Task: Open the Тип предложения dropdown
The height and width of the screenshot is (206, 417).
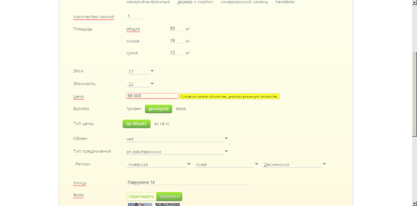Action: (177, 151)
